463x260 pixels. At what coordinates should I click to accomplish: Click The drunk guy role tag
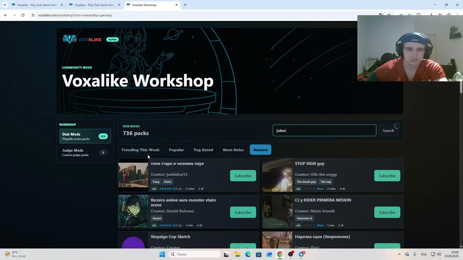point(306,182)
